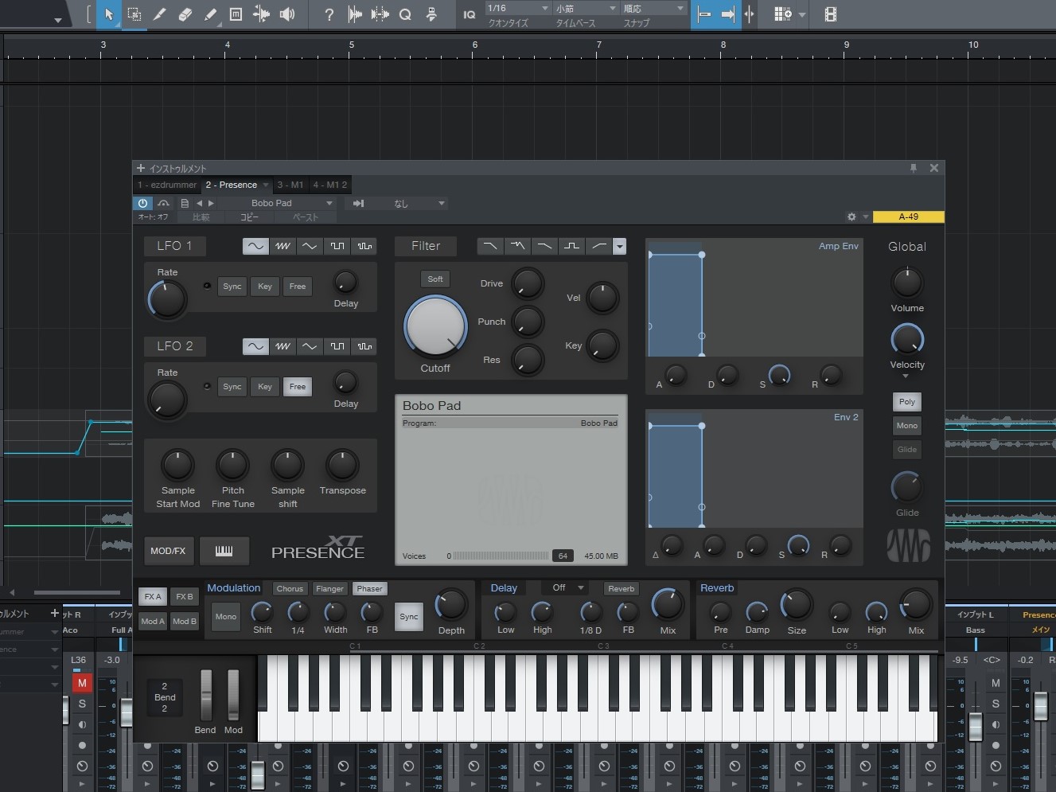The width and height of the screenshot is (1056, 792).
Task: Click the Listen speaker tool
Action: (x=287, y=14)
